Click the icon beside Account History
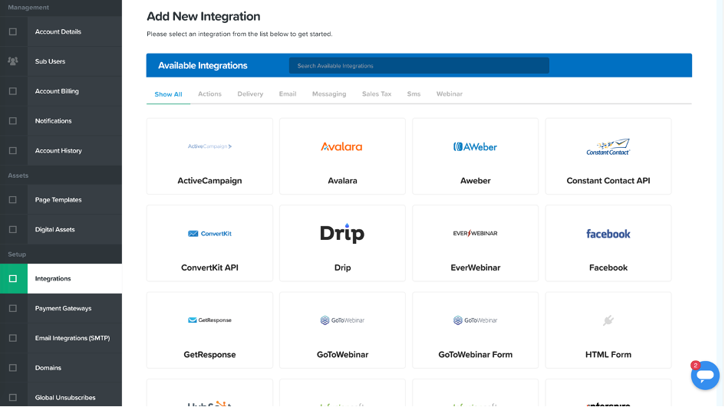725x407 pixels. click(13, 150)
